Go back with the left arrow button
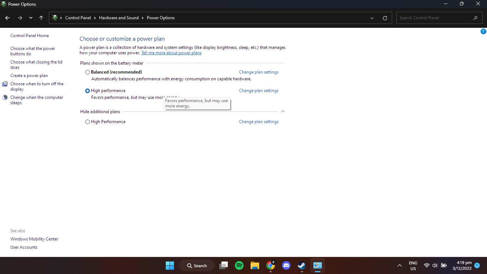The width and height of the screenshot is (487, 274). 7,18
